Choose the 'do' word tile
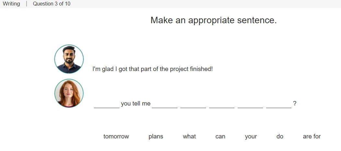 280,136
